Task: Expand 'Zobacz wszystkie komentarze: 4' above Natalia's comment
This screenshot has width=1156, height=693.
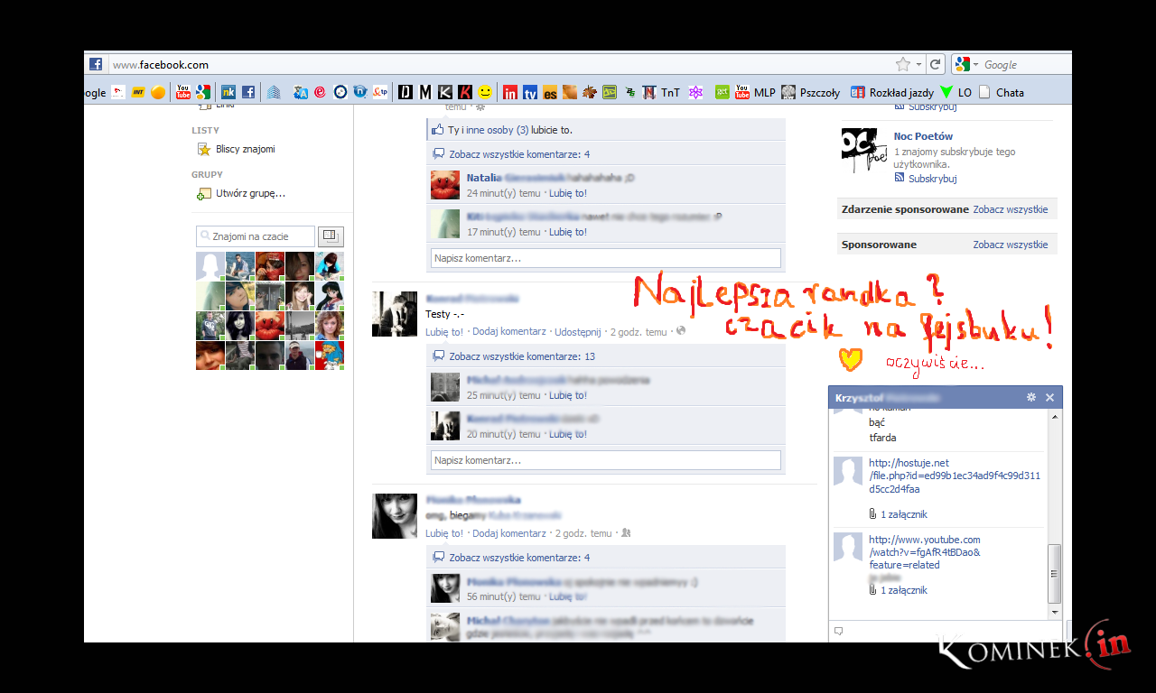Action: (x=519, y=154)
